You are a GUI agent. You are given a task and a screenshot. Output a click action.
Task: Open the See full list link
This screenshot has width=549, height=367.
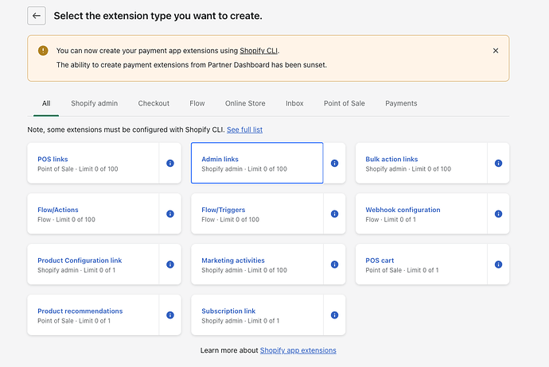244,129
